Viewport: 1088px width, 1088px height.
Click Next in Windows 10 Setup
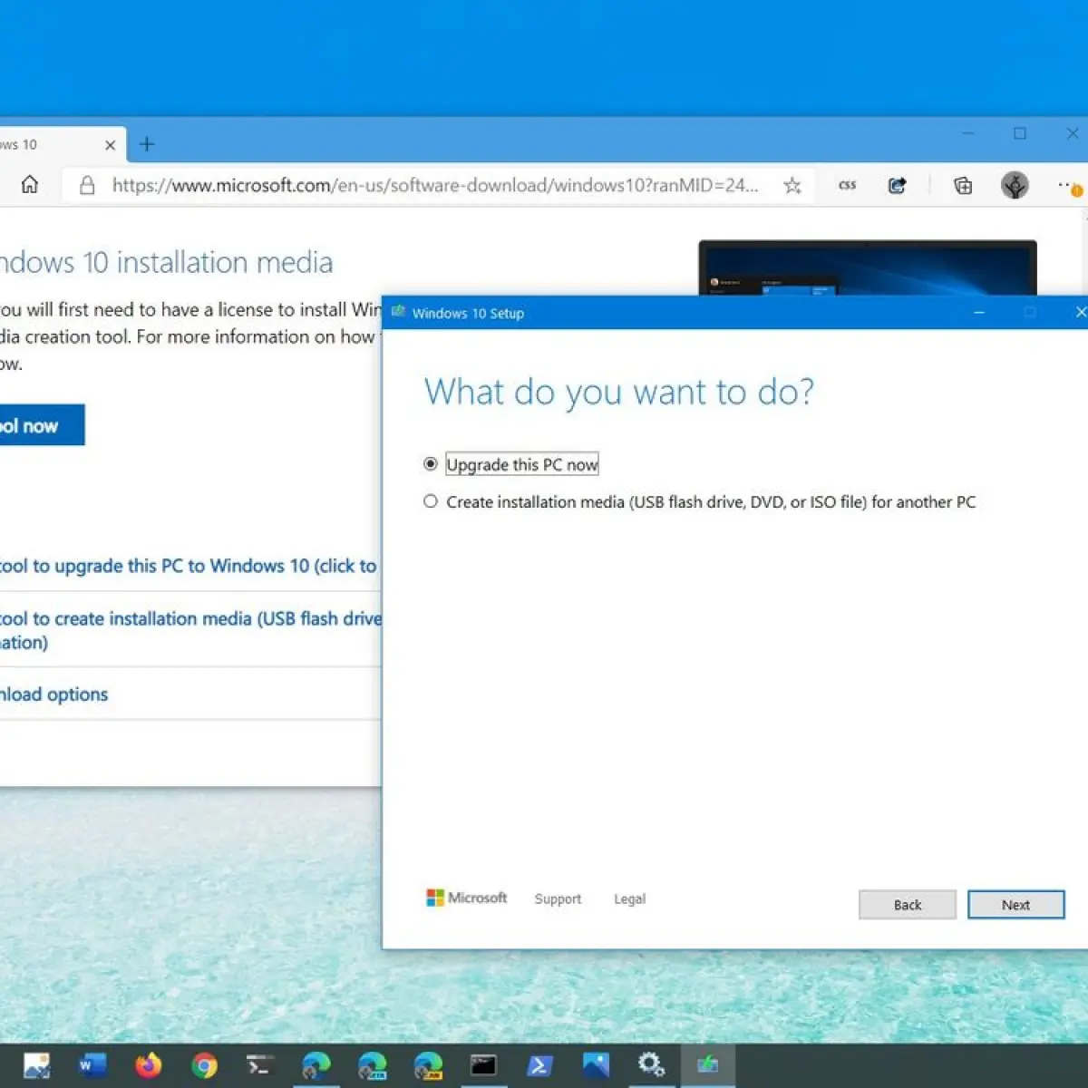[x=1015, y=905]
